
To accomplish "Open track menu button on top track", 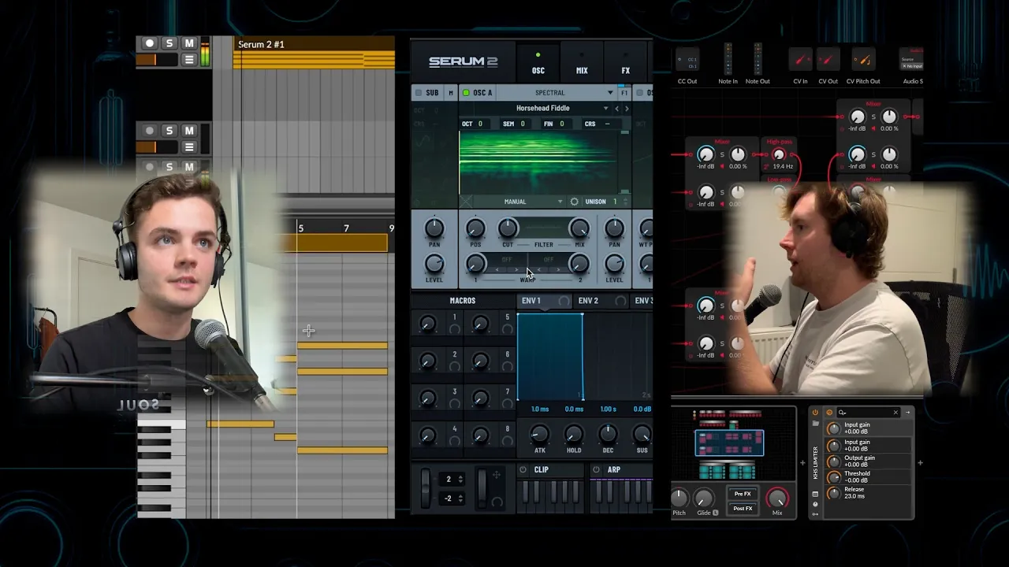I will [189, 60].
